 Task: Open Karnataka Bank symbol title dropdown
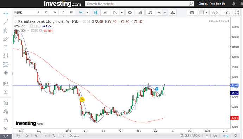click(80, 21)
